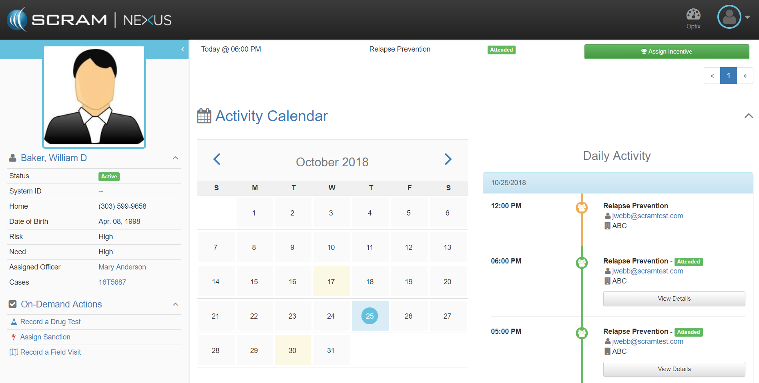Screen dimensions: 759x383
Task: Click Record a Drug Test link
Action: click(50, 322)
